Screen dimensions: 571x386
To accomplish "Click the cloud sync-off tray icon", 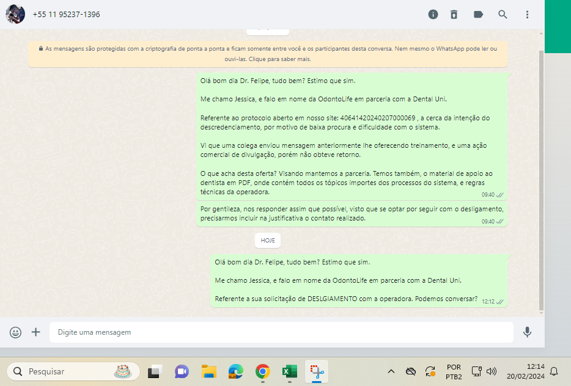I will point(411,371).
